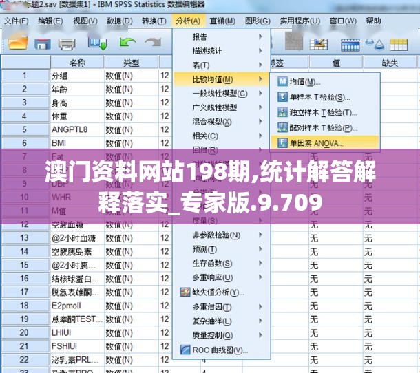
Task: Expand the 报告 submenu arrow
Action: pos(260,36)
